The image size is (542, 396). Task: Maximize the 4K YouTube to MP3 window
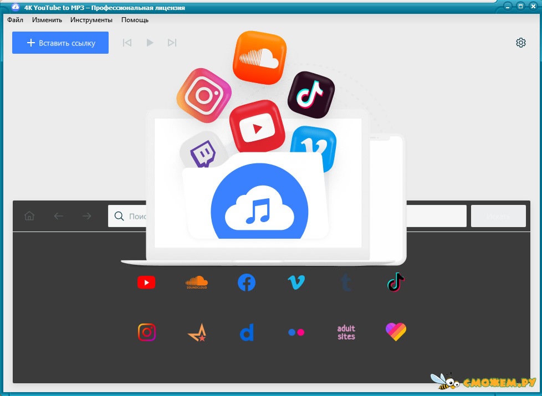(520, 6)
